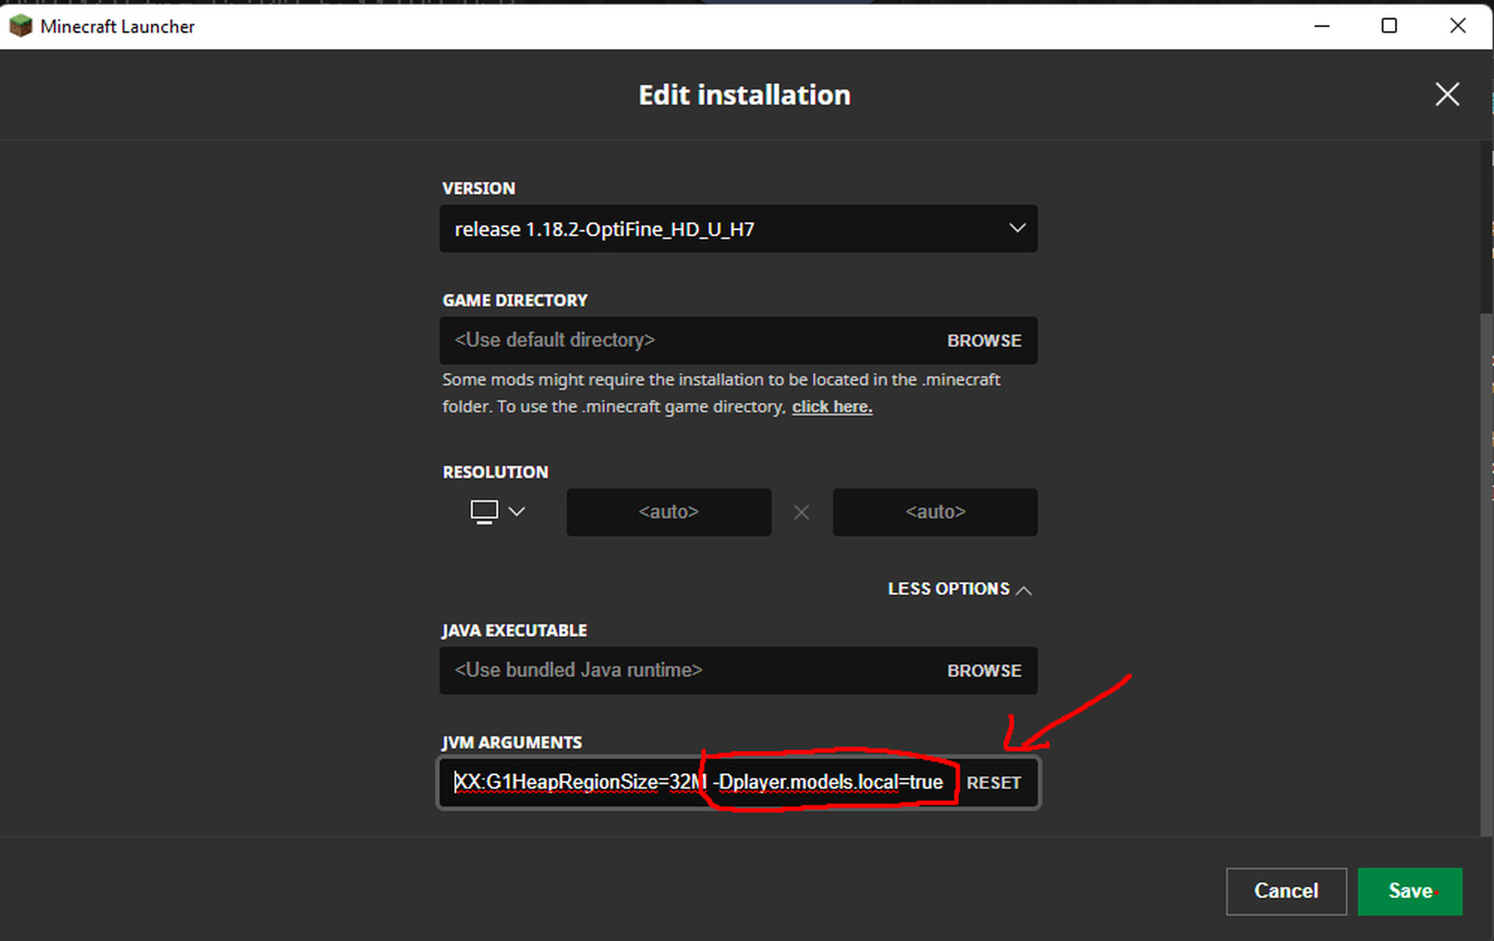The image size is (1494, 941).
Task: Follow the 'click here' directory link
Action: click(x=831, y=407)
